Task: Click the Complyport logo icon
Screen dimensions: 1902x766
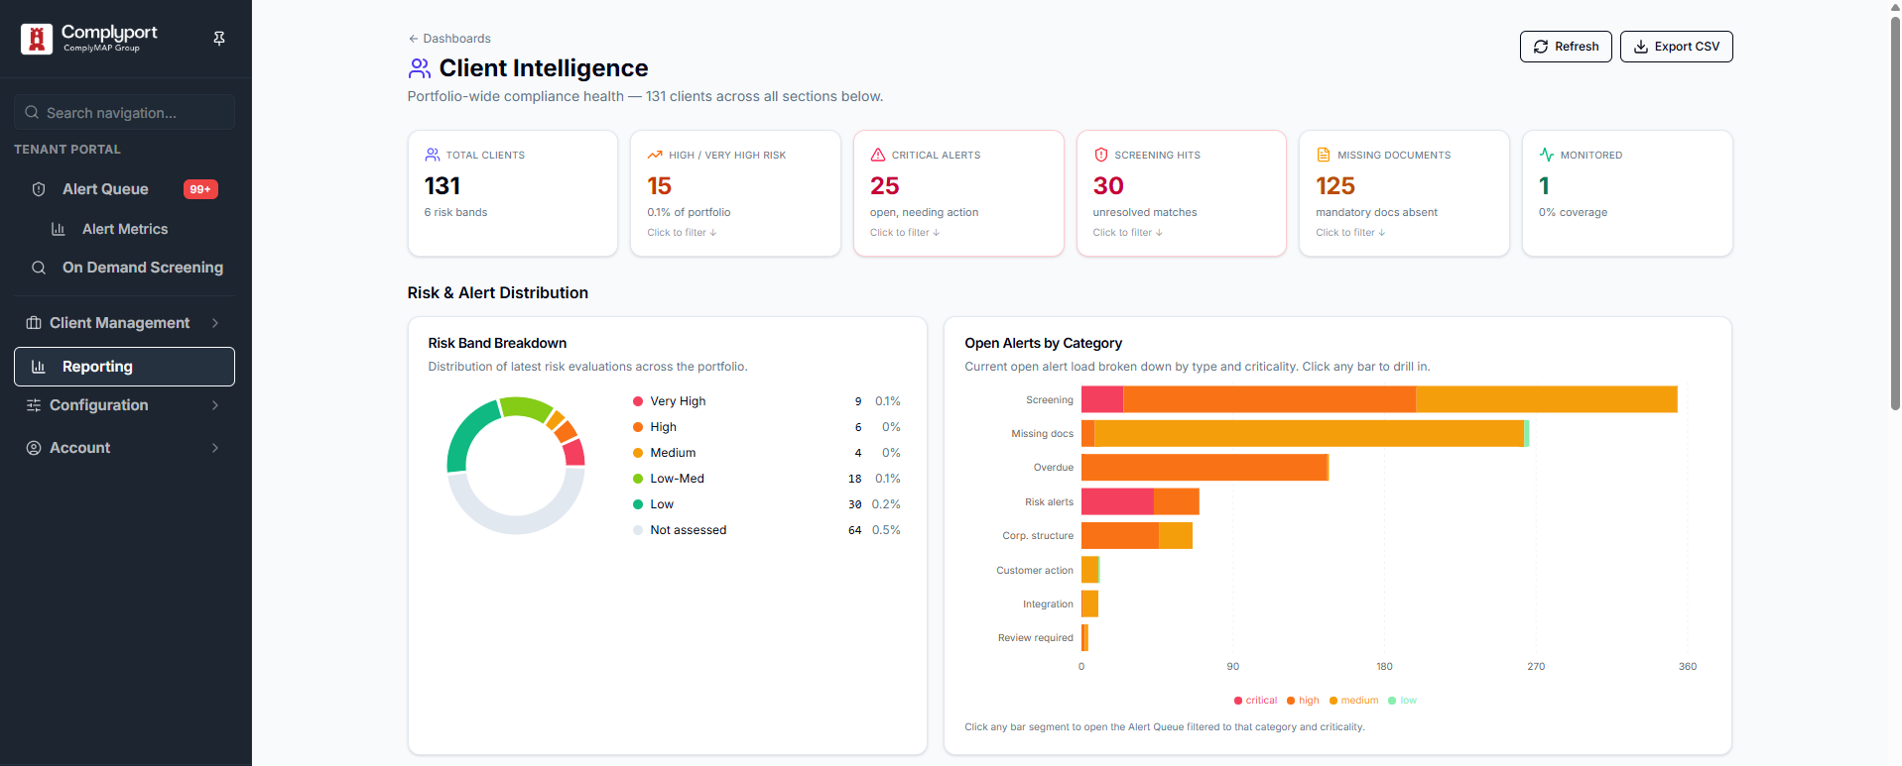Action: coord(37,39)
